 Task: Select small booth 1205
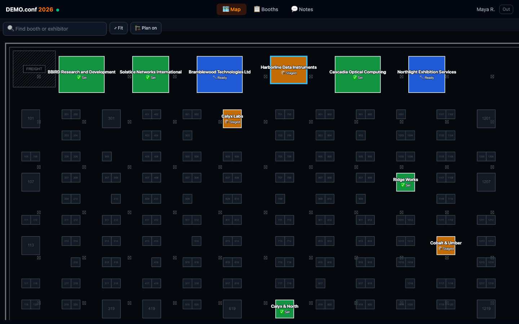point(482,157)
